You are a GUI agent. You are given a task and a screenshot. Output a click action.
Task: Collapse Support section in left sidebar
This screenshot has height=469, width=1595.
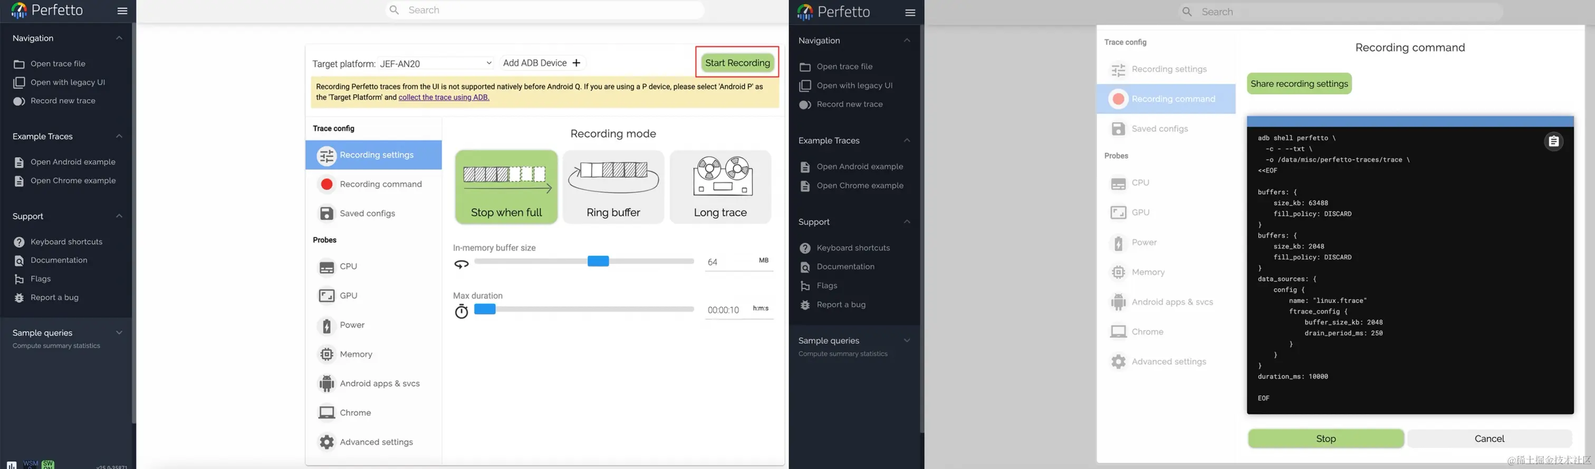click(x=119, y=216)
